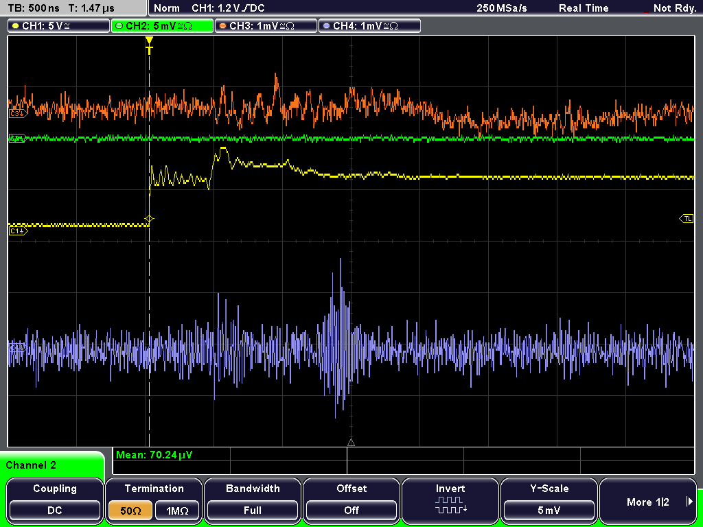Click the yellow CH1 color dot

point(16,26)
